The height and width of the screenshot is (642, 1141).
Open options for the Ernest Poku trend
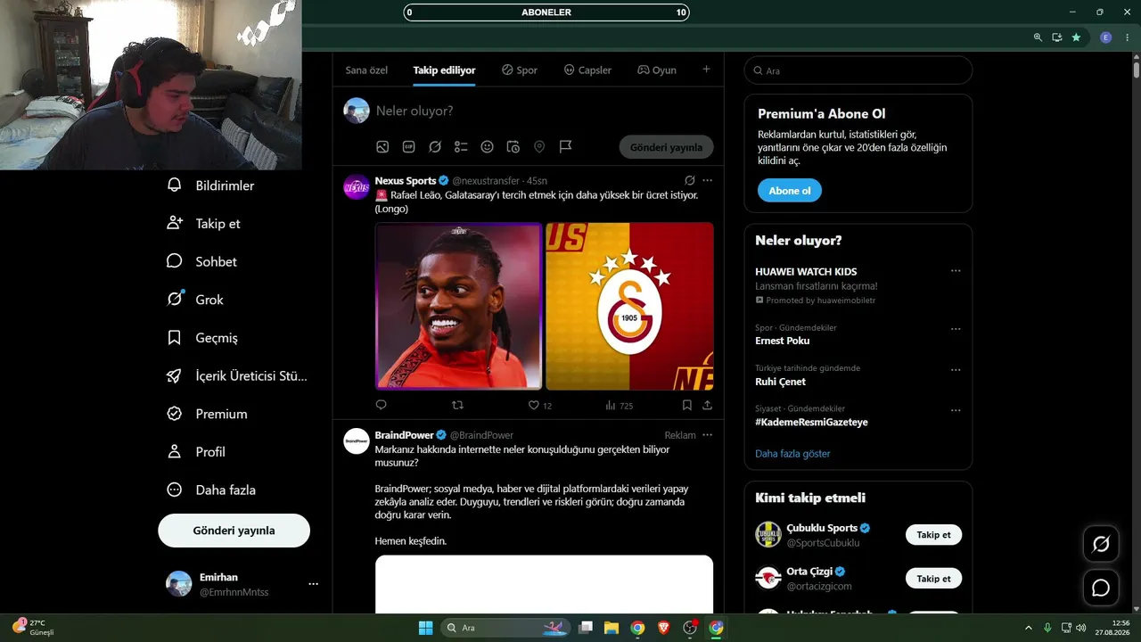click(956, 328)
